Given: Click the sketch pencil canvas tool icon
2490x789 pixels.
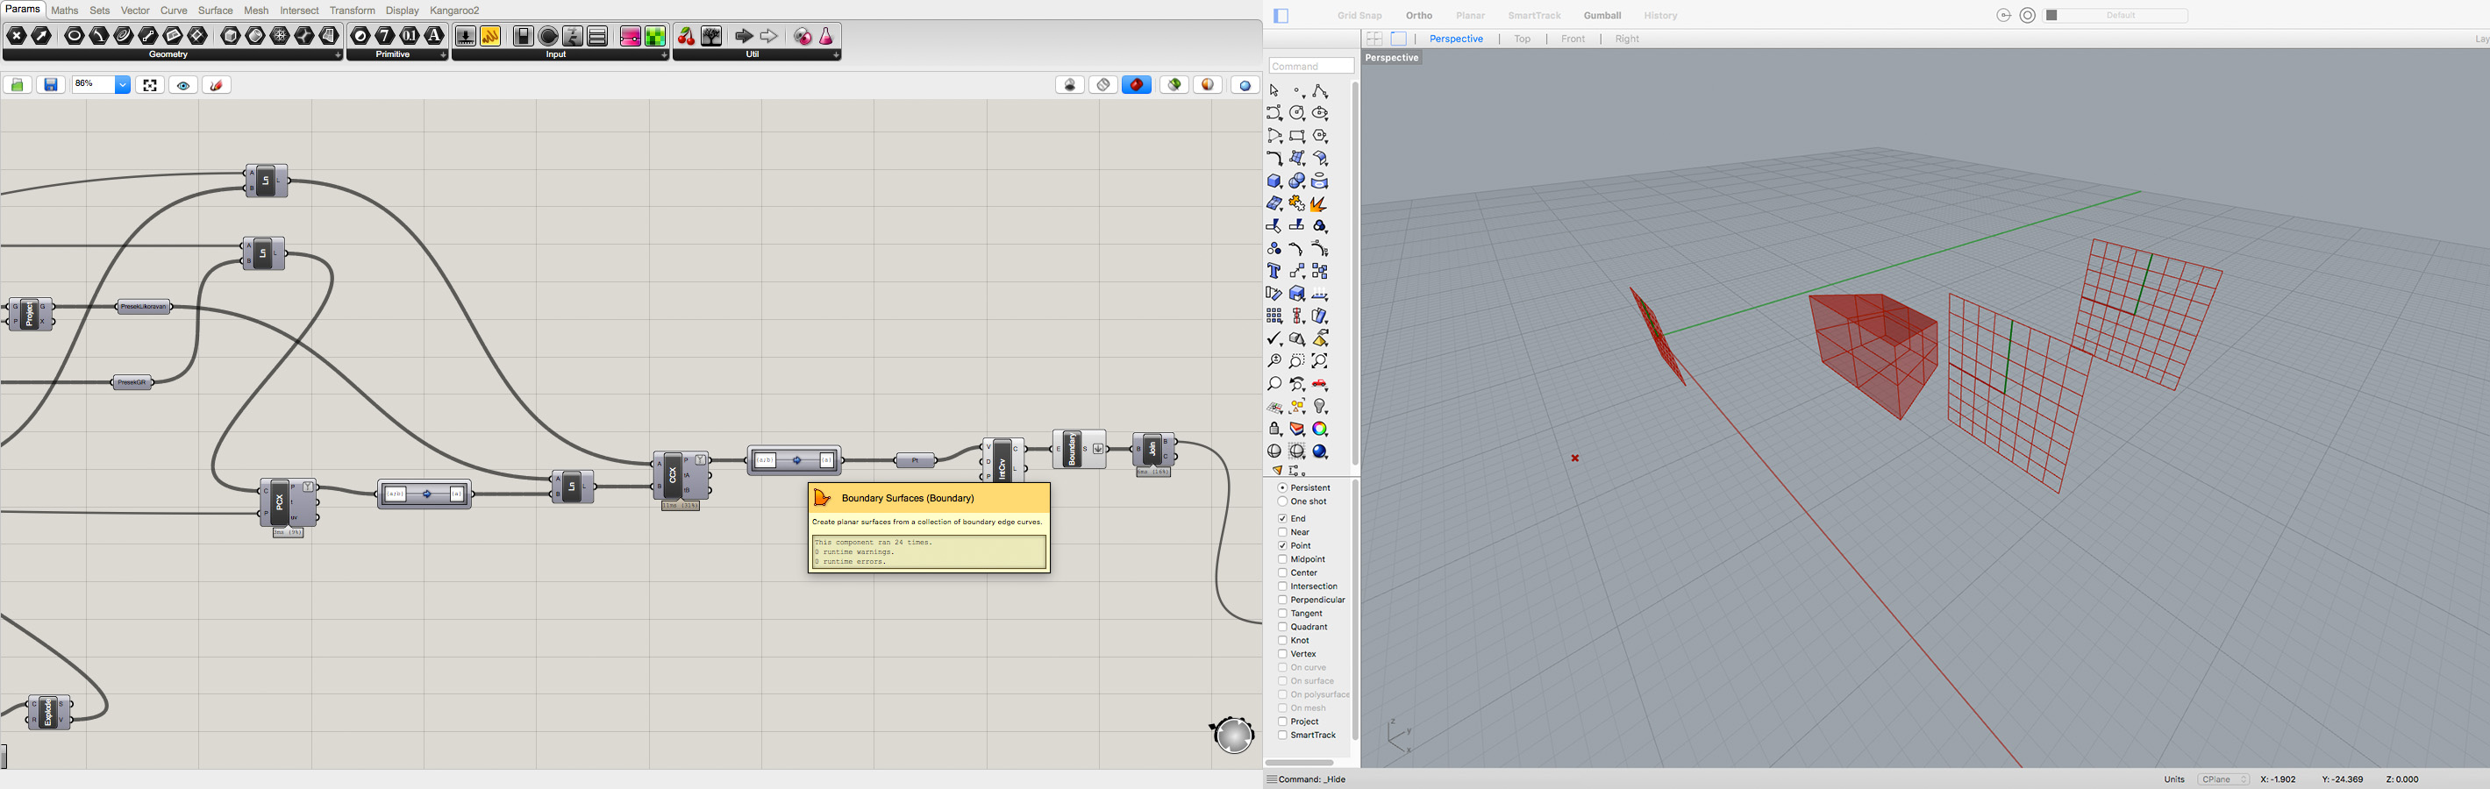Looking at the screenshot, I should pyautogui.click(x=217, y=85).
